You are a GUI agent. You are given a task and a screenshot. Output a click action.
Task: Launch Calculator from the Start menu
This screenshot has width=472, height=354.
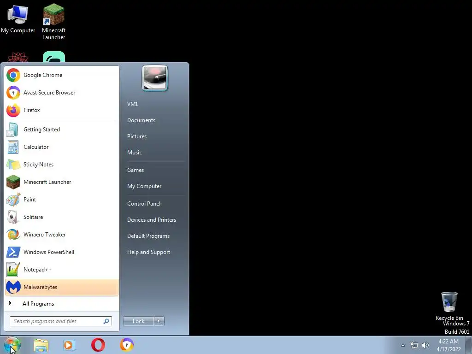point(62,147)
